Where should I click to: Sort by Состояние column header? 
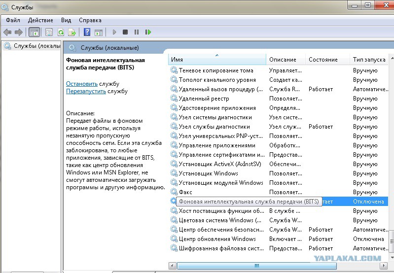323,60
